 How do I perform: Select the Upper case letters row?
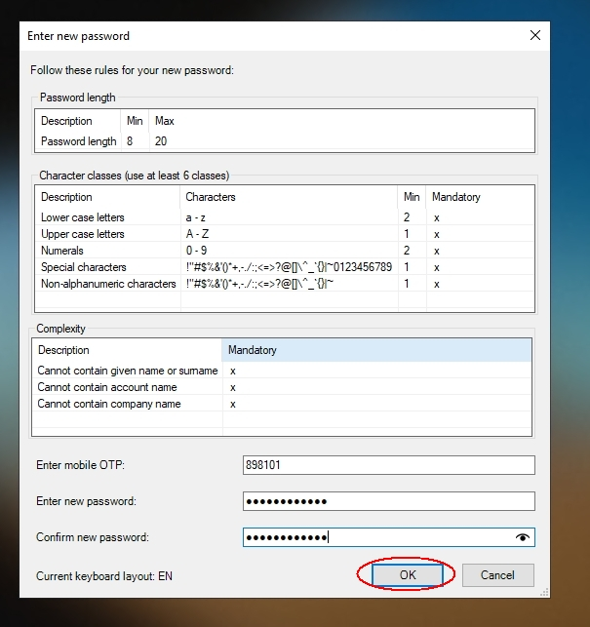(x=83, y=234)
